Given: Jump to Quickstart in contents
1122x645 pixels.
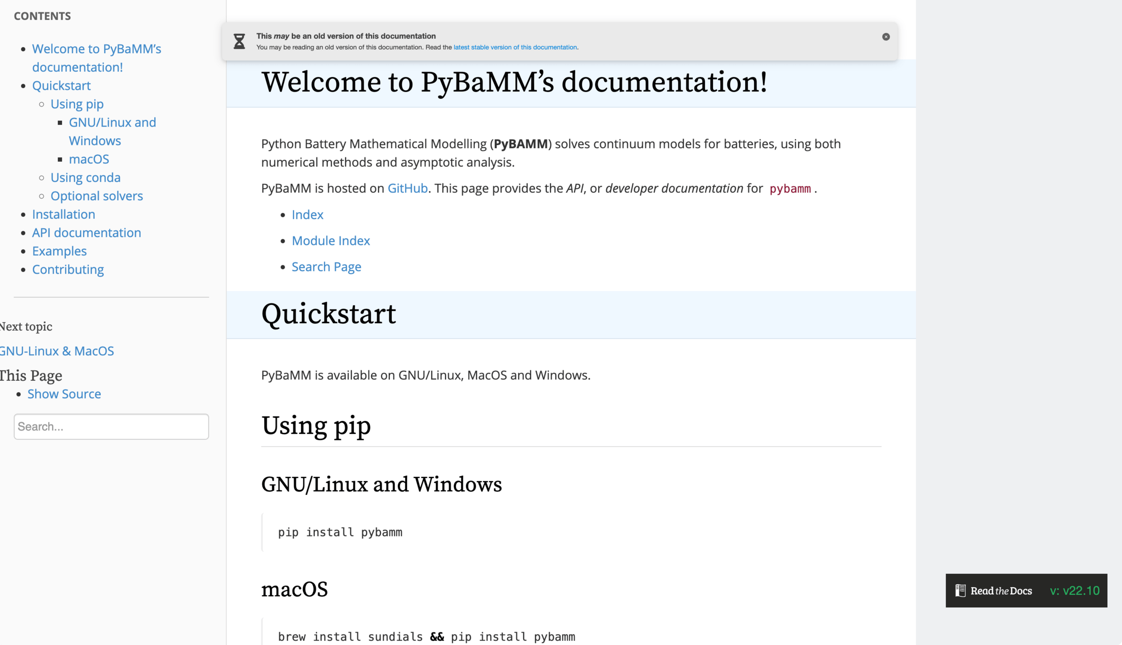Looking at the screenshot, I should [x=61, y=86].
